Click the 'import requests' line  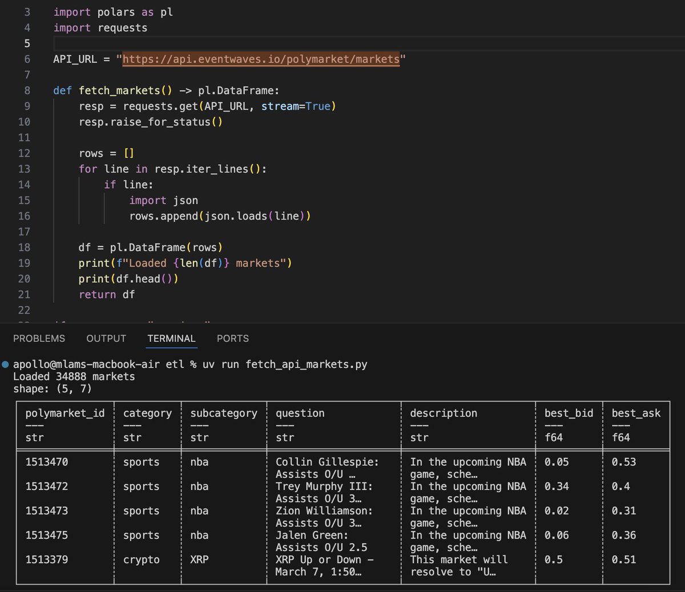(100, 28)
